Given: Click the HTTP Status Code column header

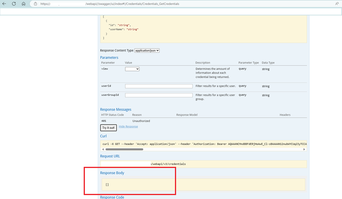Looking at the screenshot, I should pyautogui.click(x=112, y=115).
